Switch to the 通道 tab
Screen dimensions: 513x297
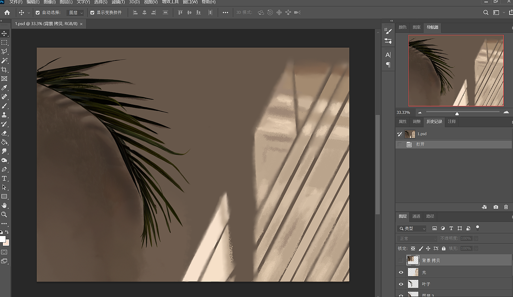point(416,216)
